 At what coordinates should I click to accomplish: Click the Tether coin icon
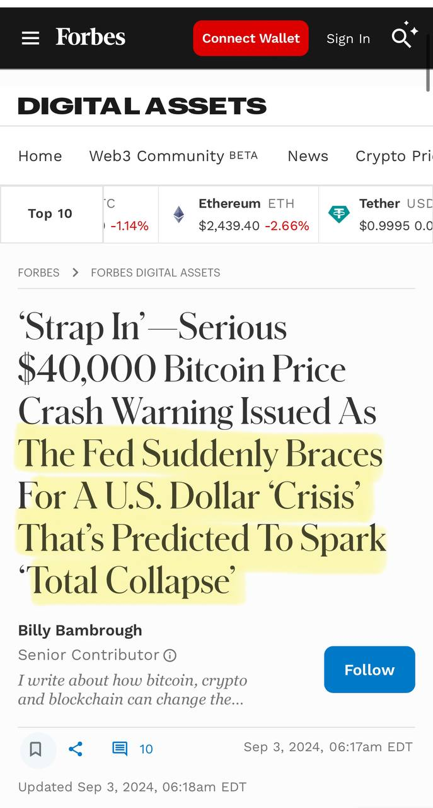tap(339, 215)
